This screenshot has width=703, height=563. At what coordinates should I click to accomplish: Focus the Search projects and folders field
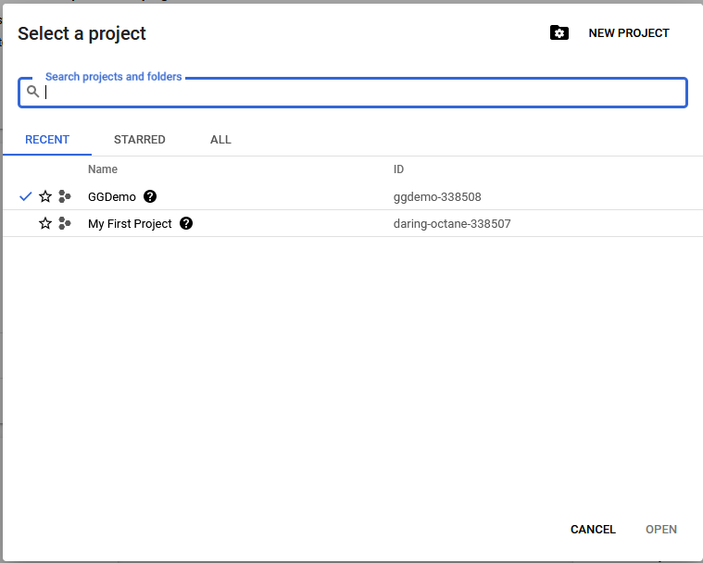[361, 92]
